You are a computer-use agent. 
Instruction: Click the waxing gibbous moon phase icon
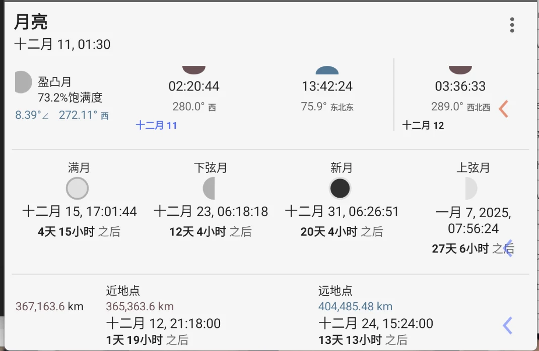coord(23,82)
